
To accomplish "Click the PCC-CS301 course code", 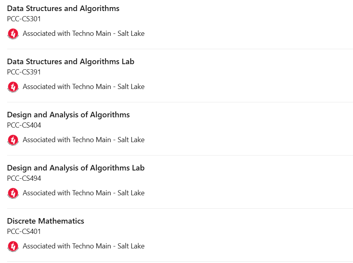I will (x=24, y=19).
